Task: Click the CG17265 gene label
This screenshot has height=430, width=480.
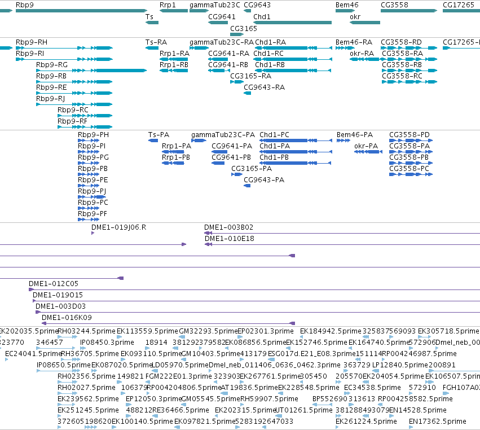Action: click(x=458, y=5)
